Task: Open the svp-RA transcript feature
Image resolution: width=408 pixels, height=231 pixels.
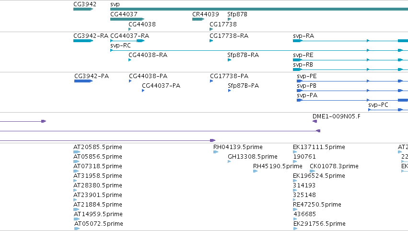Action: [350, 41]
